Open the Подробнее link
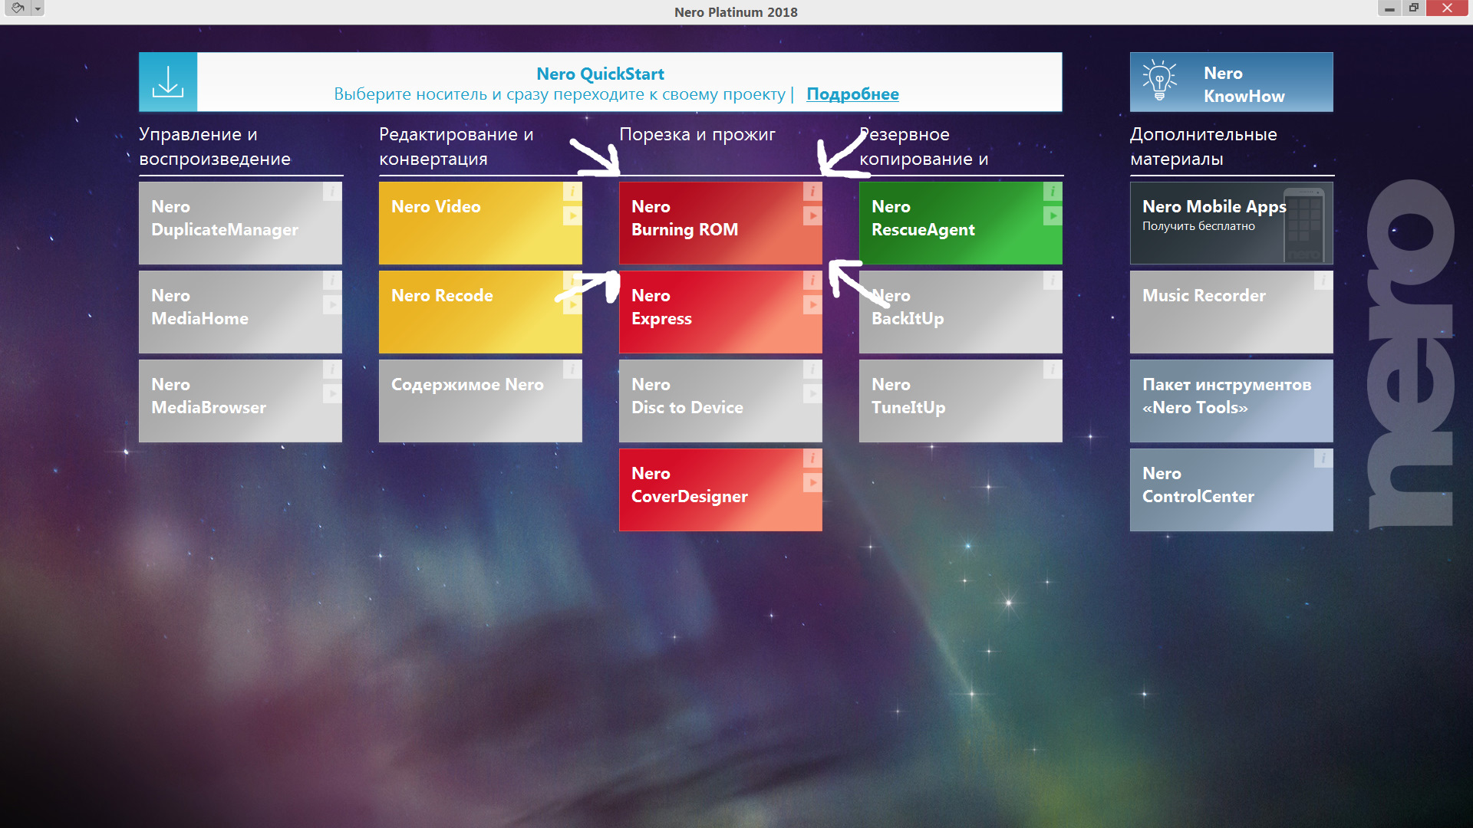 tap(852, 94)
